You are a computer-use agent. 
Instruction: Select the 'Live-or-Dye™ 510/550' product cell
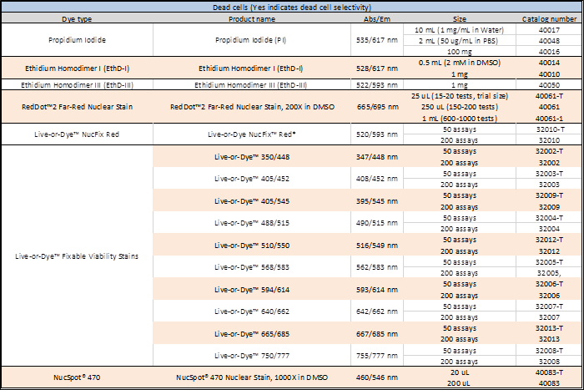[x=252, y=245]
